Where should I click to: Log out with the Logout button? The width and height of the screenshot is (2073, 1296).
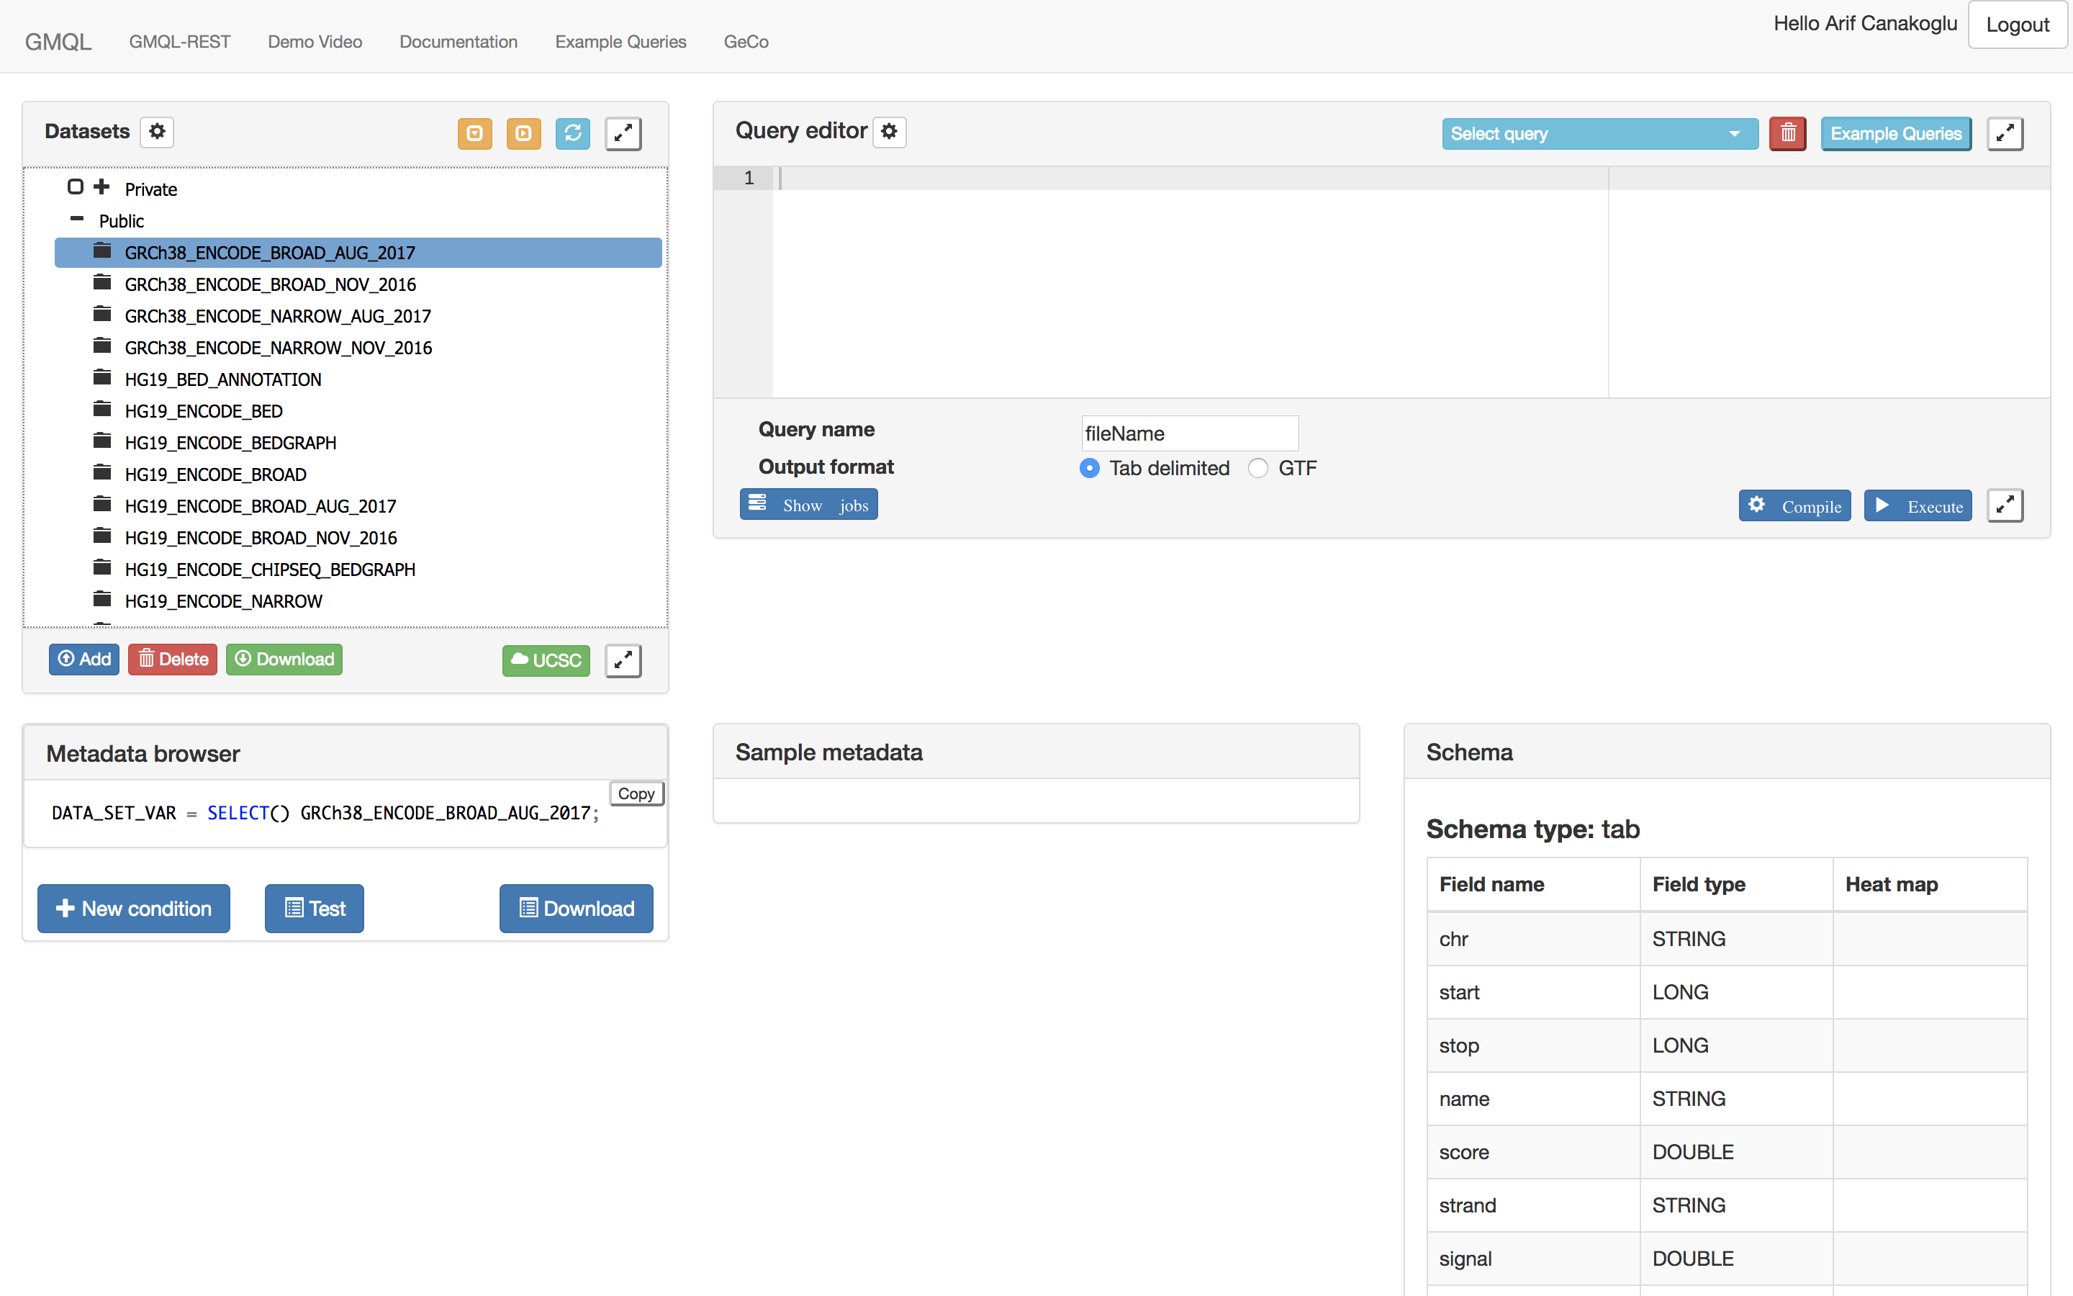click(x=2018, y=25)
